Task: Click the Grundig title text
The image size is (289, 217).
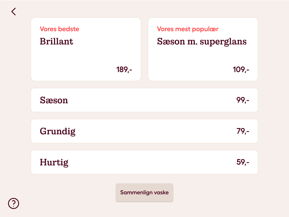Action: [58, 131]
